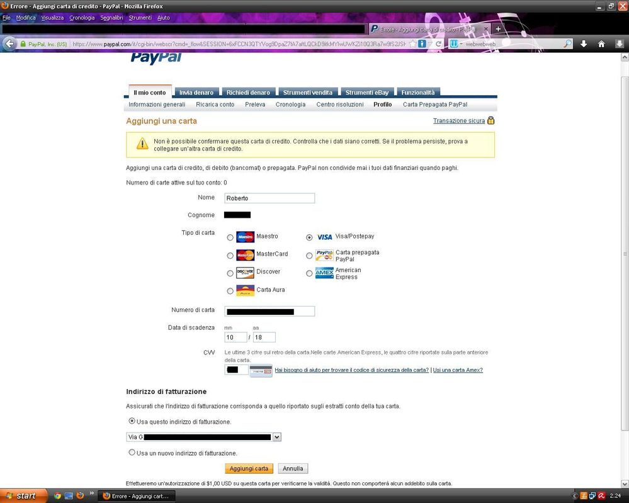Viewport: 629px width, 503px height.
Task: Click the CVV card back illustration
Action: [261, 371]
